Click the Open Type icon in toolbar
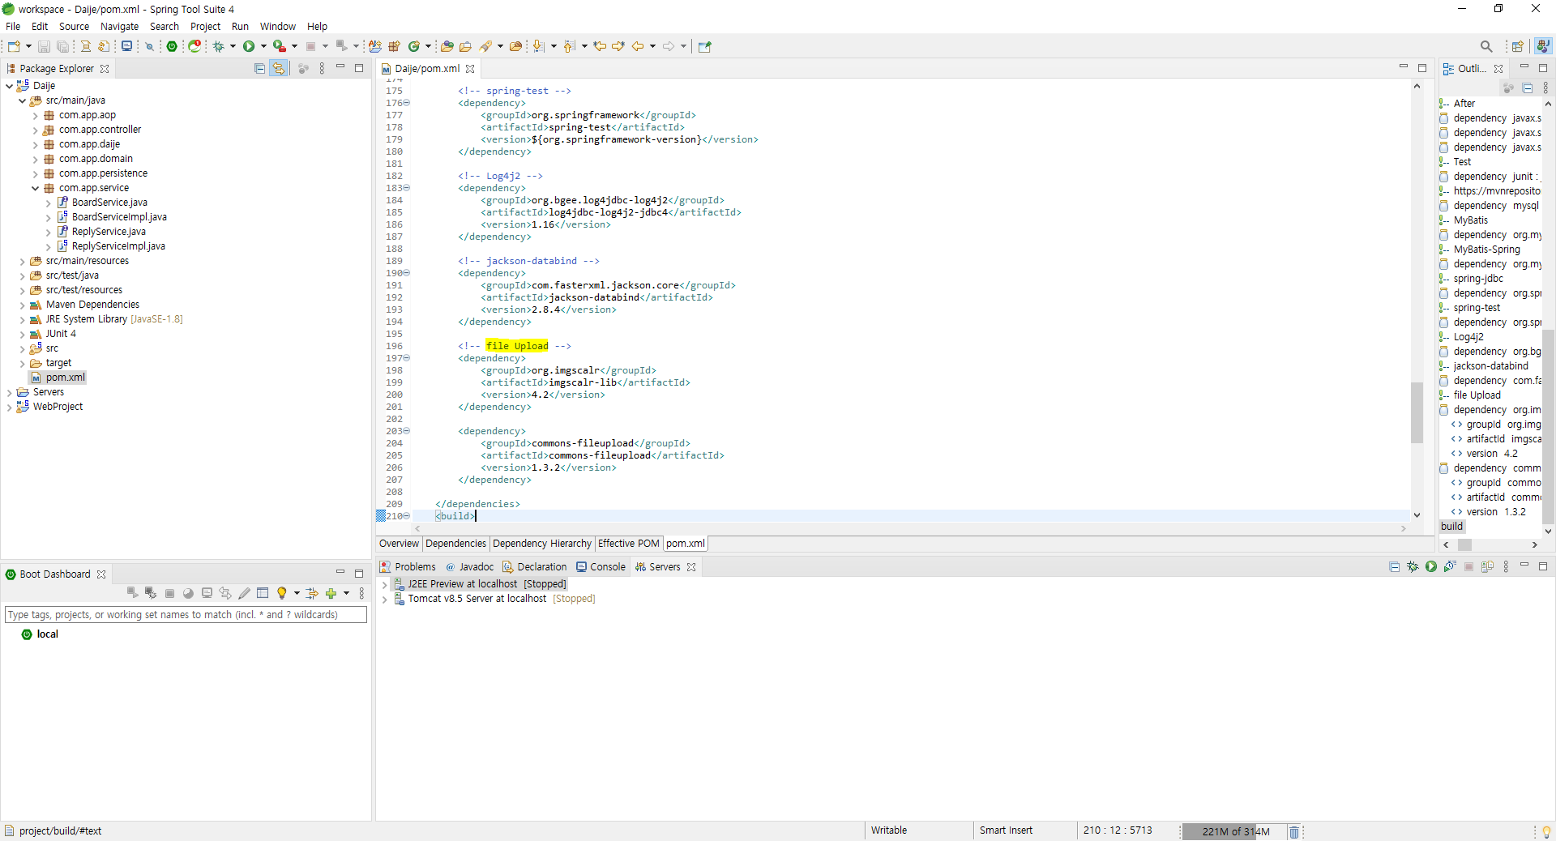1556x841 pixels. point(447,46)
